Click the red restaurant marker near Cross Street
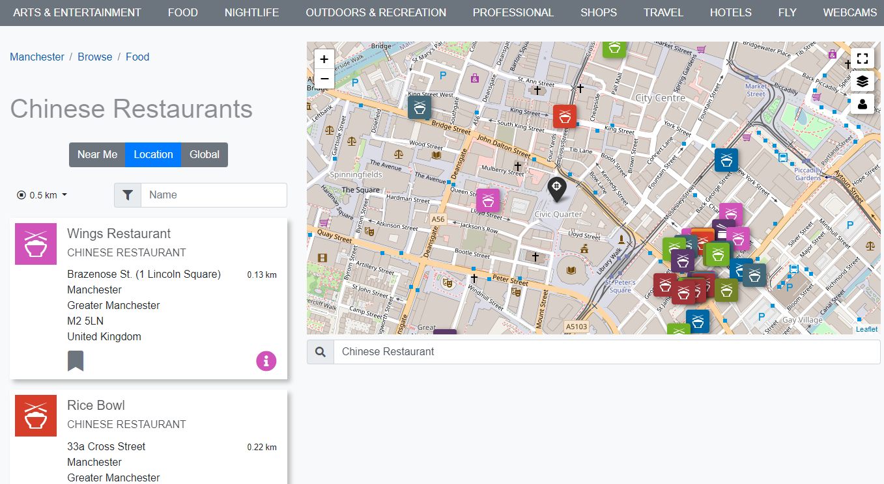 565,116
